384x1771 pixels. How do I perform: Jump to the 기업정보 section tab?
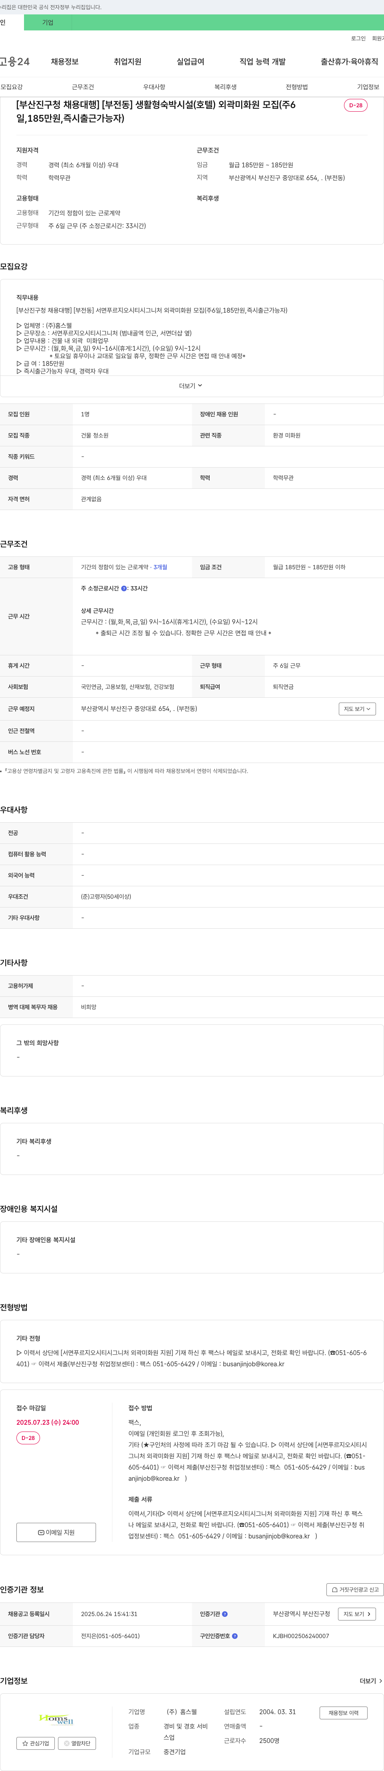(x=368, y=87)
